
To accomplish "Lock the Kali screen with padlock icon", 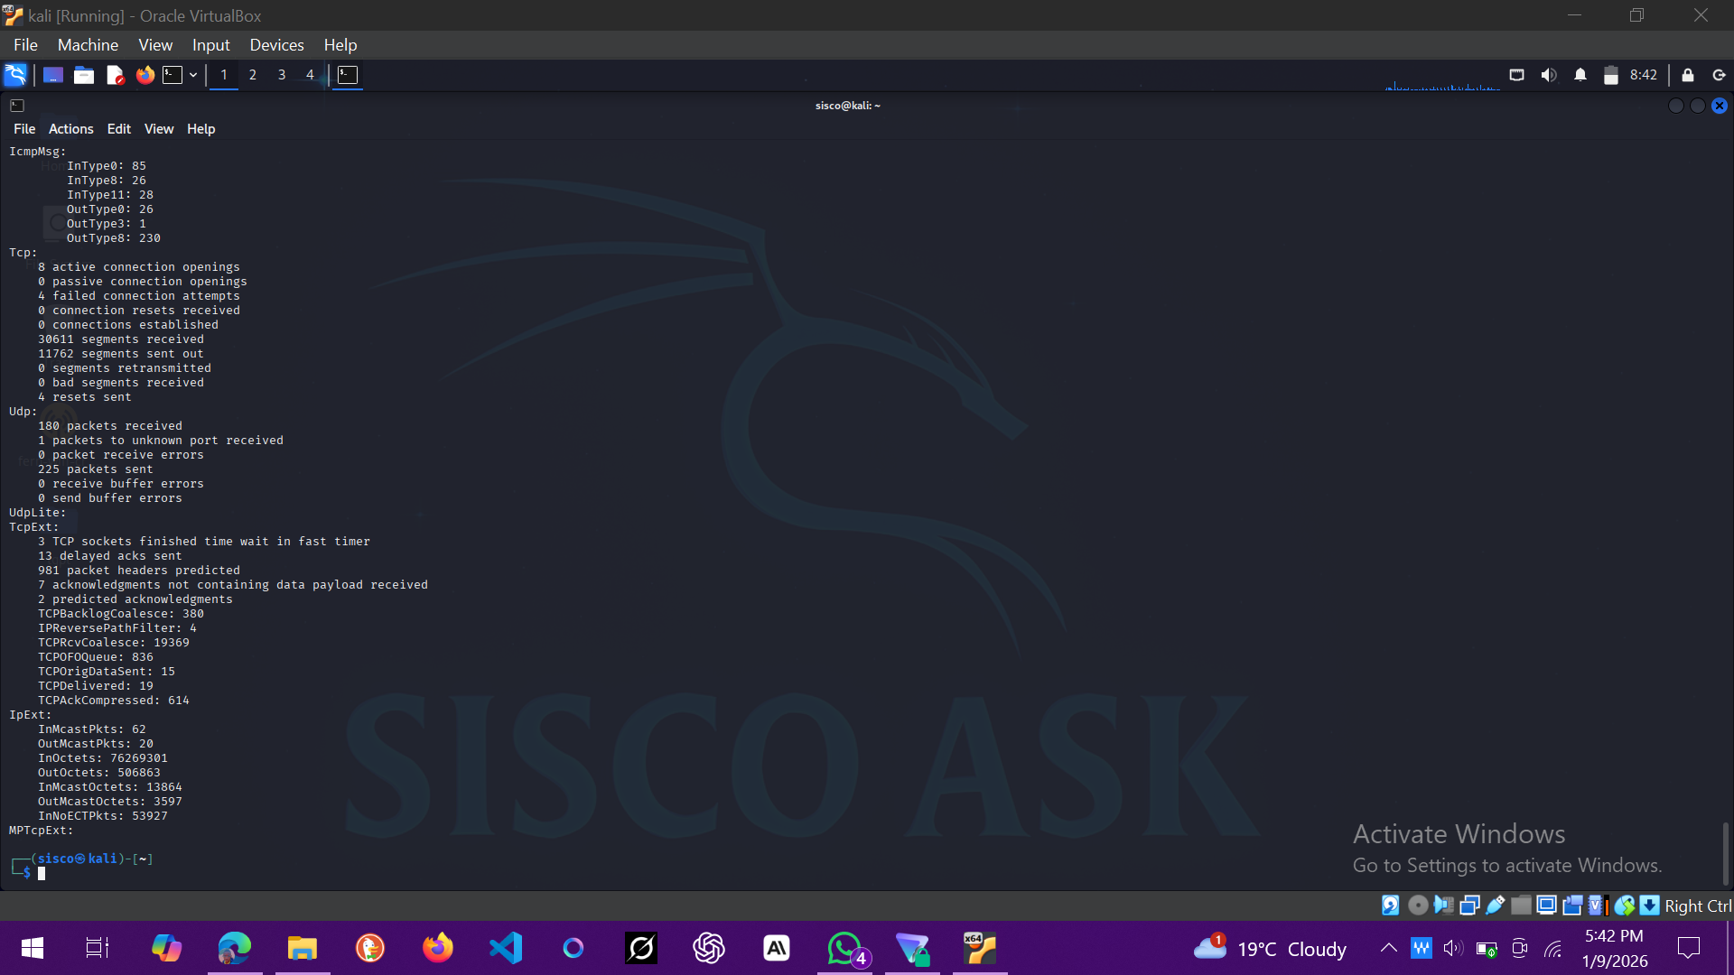I will (1688, 75).
